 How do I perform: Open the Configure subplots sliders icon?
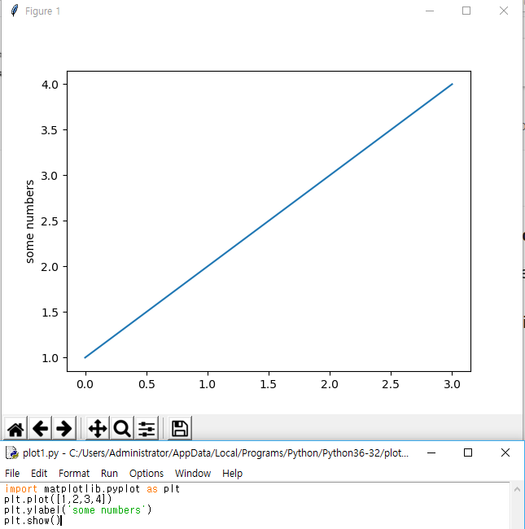pyautogui.click(x=147, y=429)
